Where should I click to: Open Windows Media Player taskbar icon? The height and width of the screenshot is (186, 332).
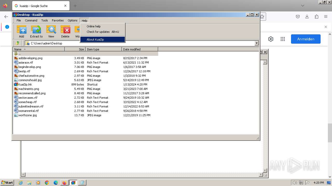[38, 183]
